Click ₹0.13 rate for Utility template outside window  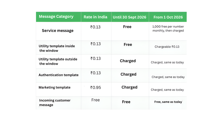[95, 58]
